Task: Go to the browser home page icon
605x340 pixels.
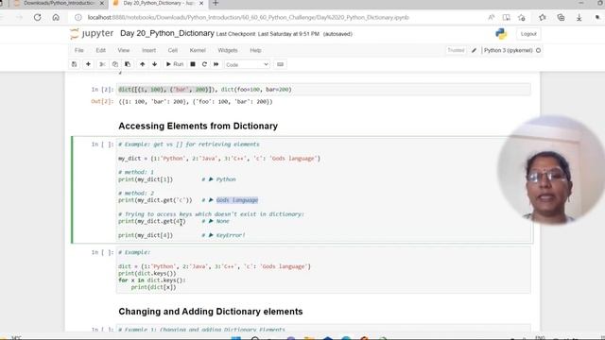Action: (x=56, y=17)
